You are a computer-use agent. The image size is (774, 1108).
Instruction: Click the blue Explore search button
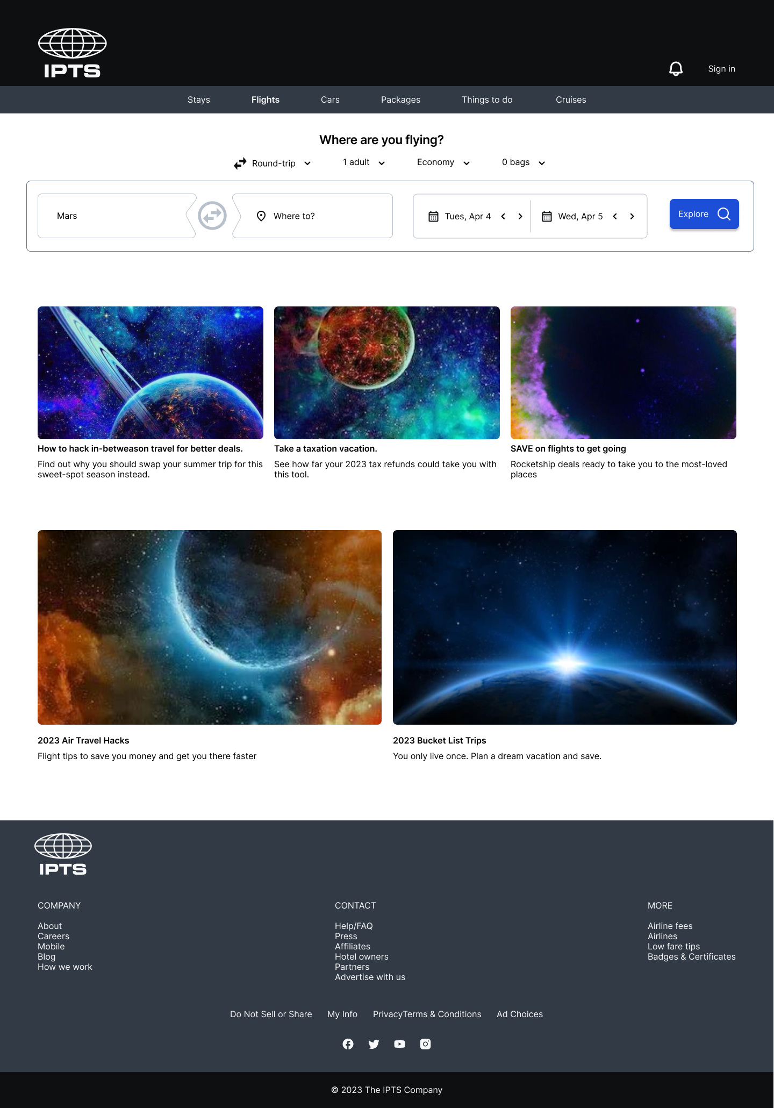point(704,214)
